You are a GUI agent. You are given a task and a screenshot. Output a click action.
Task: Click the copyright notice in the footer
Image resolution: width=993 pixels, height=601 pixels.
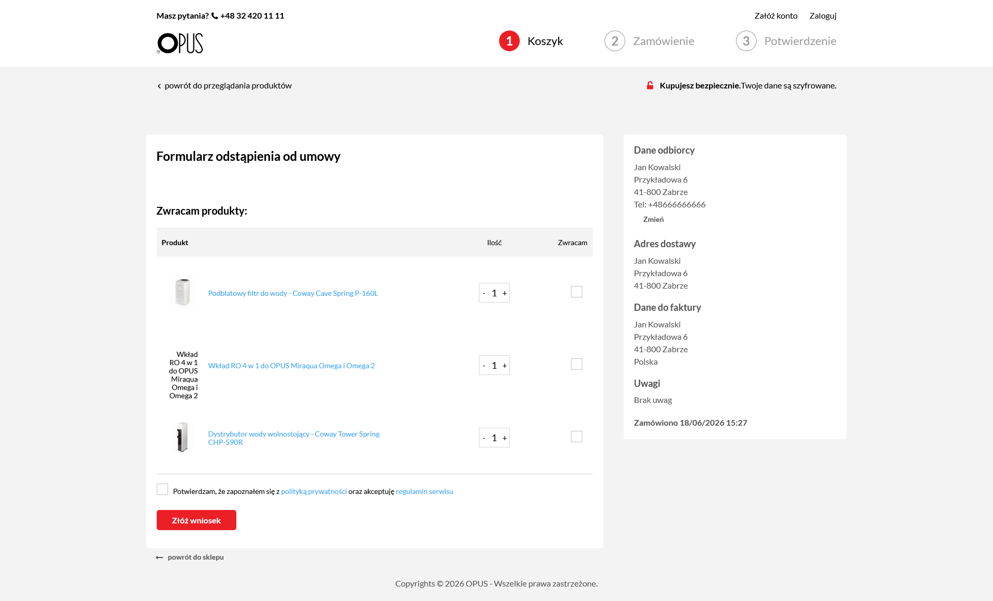click(x=496, y=583)
